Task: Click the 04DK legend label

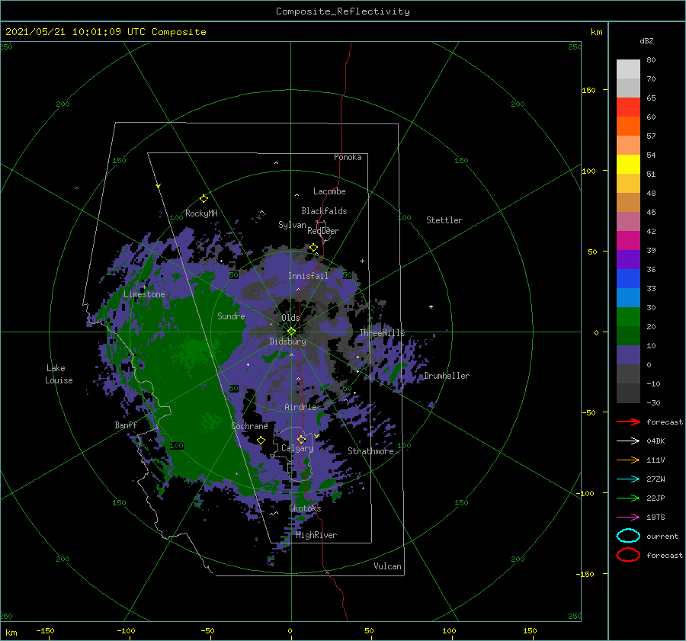Action: 656,441
